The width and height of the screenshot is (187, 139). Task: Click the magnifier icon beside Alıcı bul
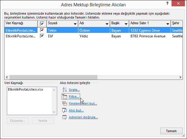pyautogui.click(x=65, y=110)
